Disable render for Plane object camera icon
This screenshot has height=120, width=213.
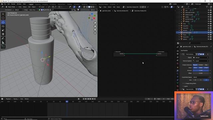coord(211,35)
